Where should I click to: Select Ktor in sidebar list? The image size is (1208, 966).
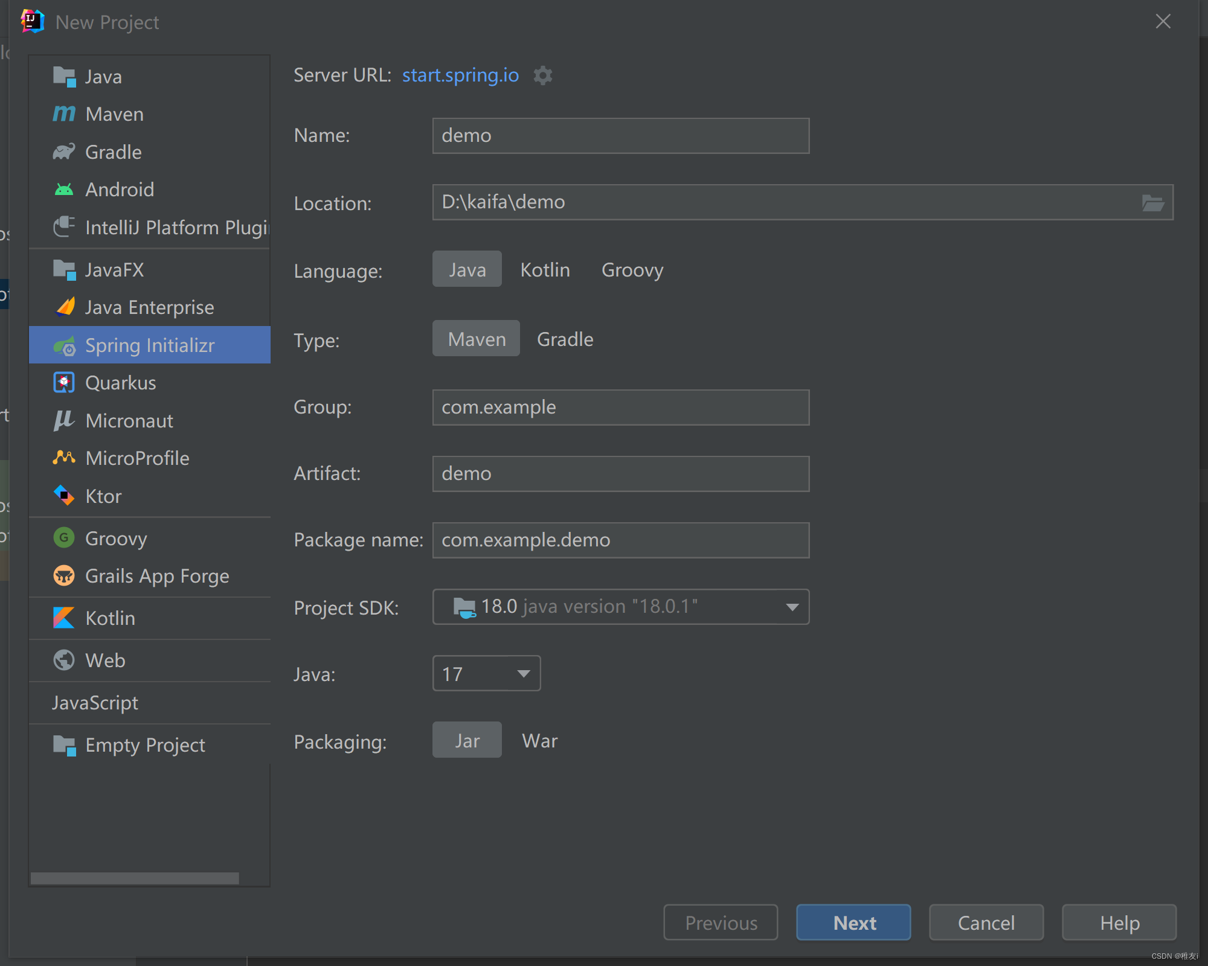coord(149,496)
